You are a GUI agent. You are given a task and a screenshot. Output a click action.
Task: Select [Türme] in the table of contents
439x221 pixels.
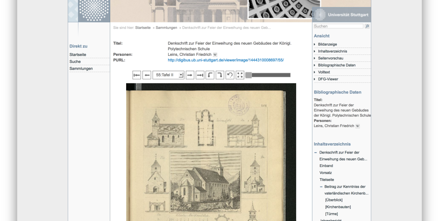pos(332,214)
